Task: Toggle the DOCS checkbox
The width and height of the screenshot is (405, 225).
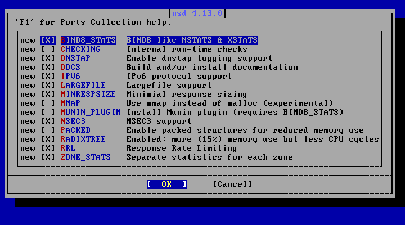Action: pyautogui.click(x=48, y=67)
